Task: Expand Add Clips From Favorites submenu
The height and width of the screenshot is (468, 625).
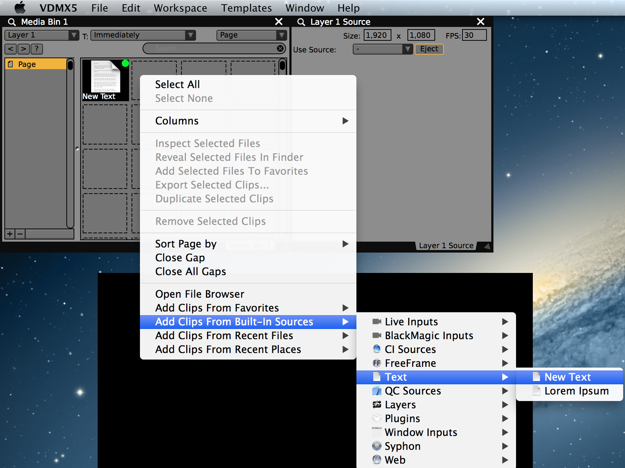Action: pyautogui.click(x=248, y=308)
